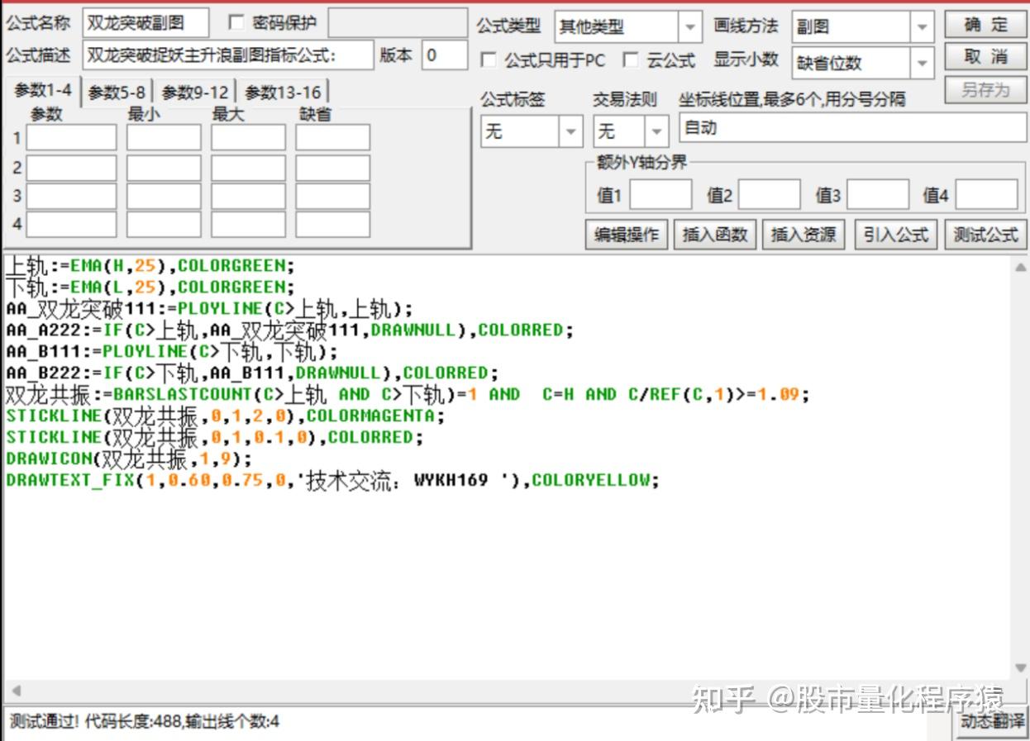This screenshot has width=1030, height=741.
Task: Click the AA_B222 code line
Action: click(x=252, y=373)
